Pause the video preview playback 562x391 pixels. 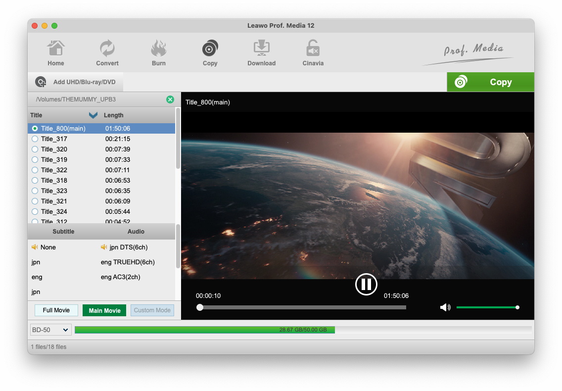point(366,284)
